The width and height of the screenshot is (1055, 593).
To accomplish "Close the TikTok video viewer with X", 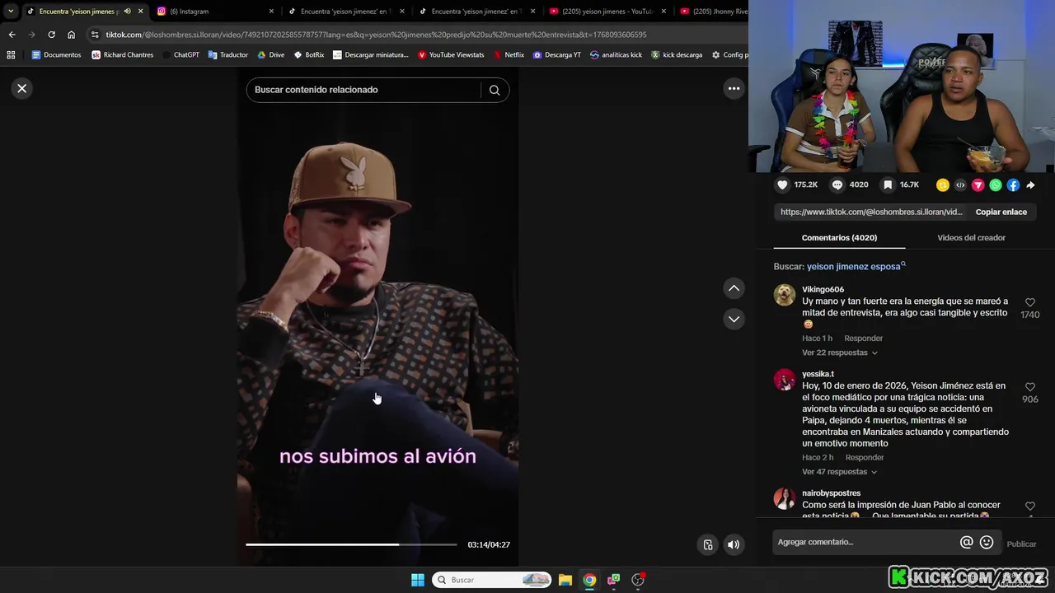I will [x=22, y=88].
